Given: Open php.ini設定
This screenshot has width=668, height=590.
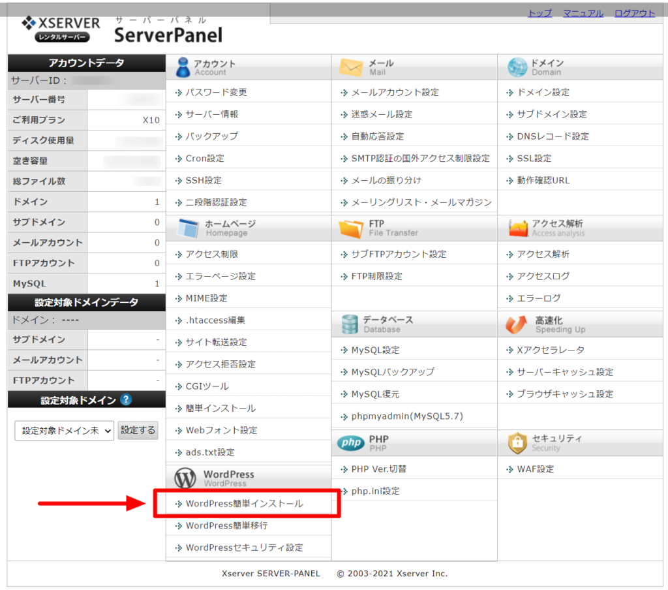Looking at the screenshot, I should tap(375, 491).
